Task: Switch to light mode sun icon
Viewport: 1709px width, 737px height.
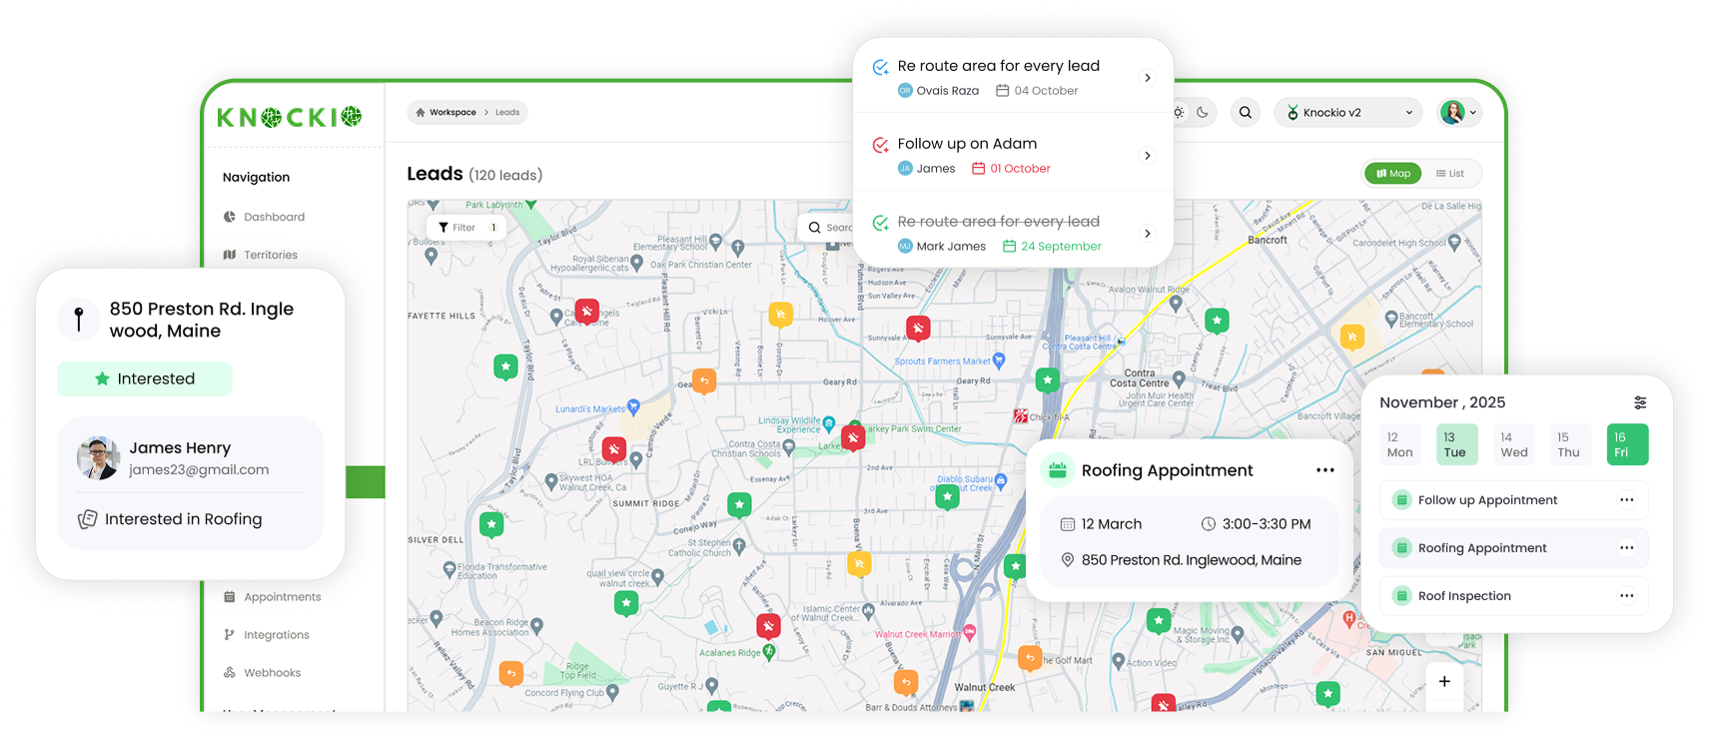Action: coord(1180,113)
